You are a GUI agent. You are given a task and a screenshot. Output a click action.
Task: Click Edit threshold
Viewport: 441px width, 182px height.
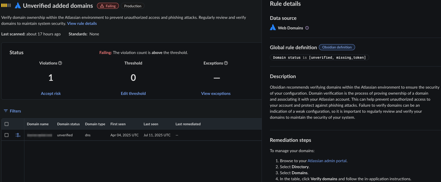(133, 93)
